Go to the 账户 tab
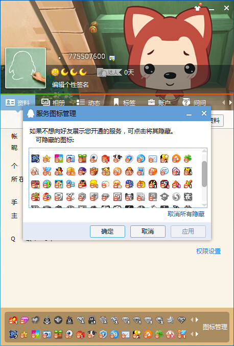 (x=159, y=103)
